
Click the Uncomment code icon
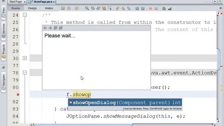(x=170, y=8)
